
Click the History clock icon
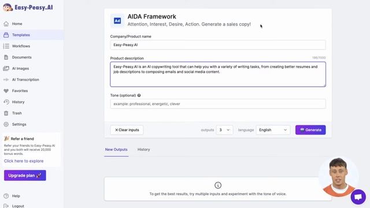click(6, 102)
